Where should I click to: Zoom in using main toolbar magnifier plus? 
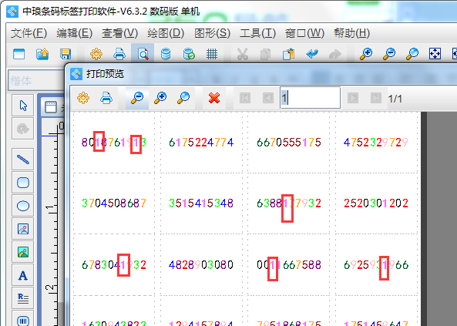tap(366, 54)
